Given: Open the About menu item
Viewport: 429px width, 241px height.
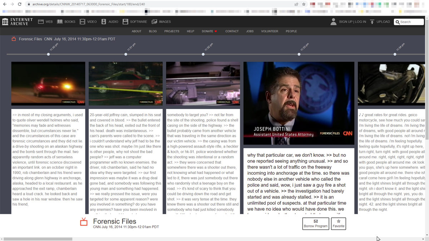Looking at the screenshot, I should point(137,31).
